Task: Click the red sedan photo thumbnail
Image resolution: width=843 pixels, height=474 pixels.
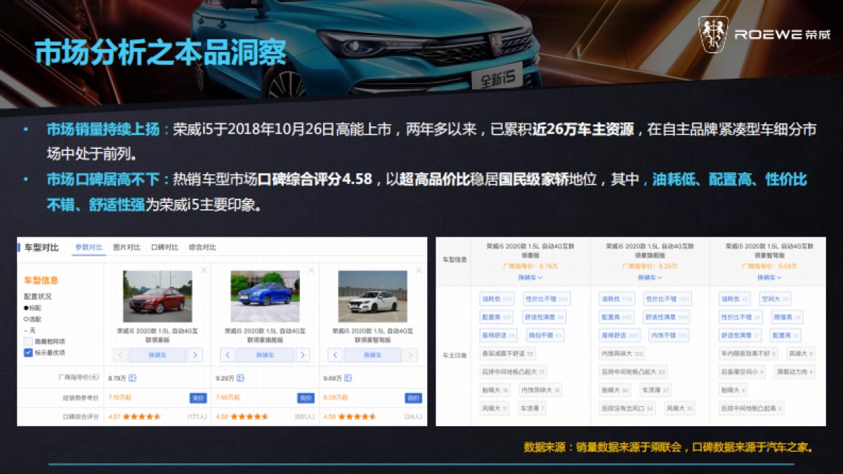Action: pyautogui.click(x=157, y=296)
